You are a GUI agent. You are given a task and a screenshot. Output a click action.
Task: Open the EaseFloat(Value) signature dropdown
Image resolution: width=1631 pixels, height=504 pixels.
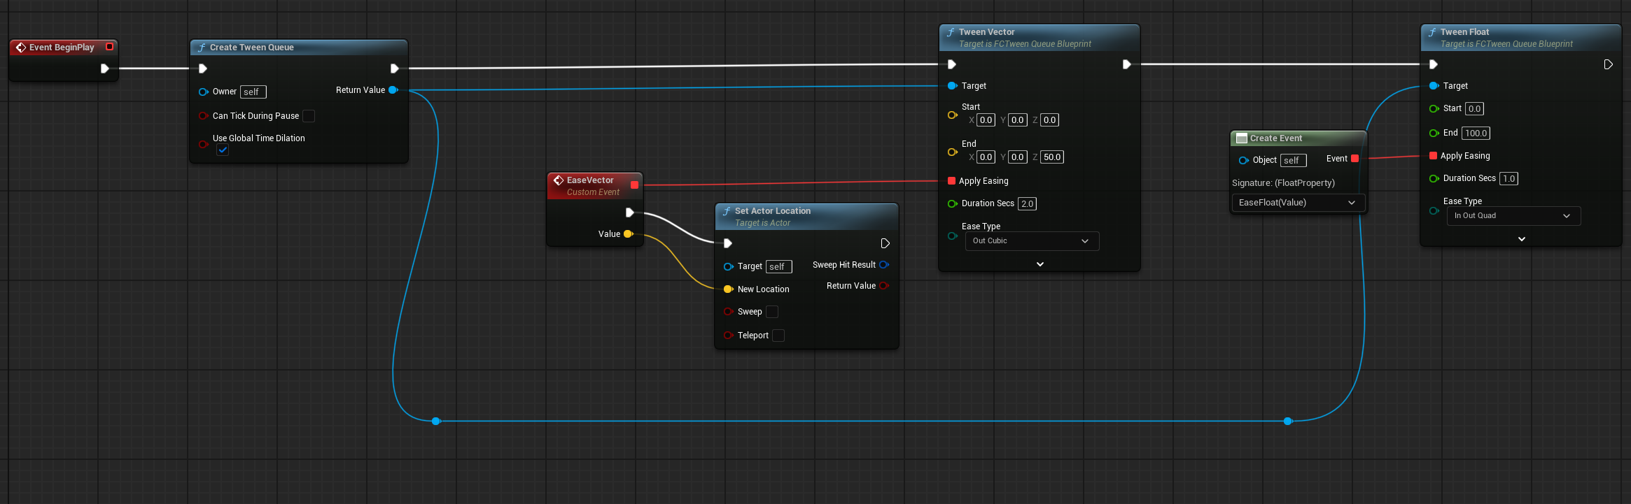pos(1297,203)
